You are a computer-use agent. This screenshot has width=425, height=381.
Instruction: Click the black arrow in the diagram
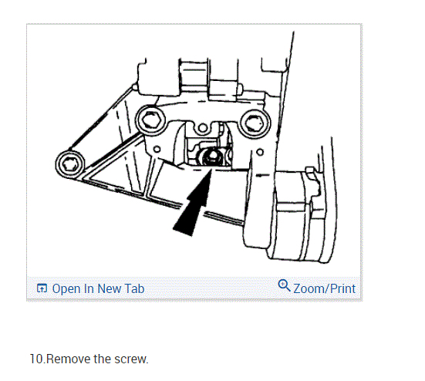coord(194,203)
